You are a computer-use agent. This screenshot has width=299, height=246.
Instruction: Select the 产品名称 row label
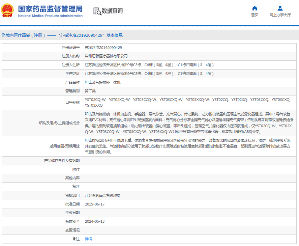pos(72,82)
